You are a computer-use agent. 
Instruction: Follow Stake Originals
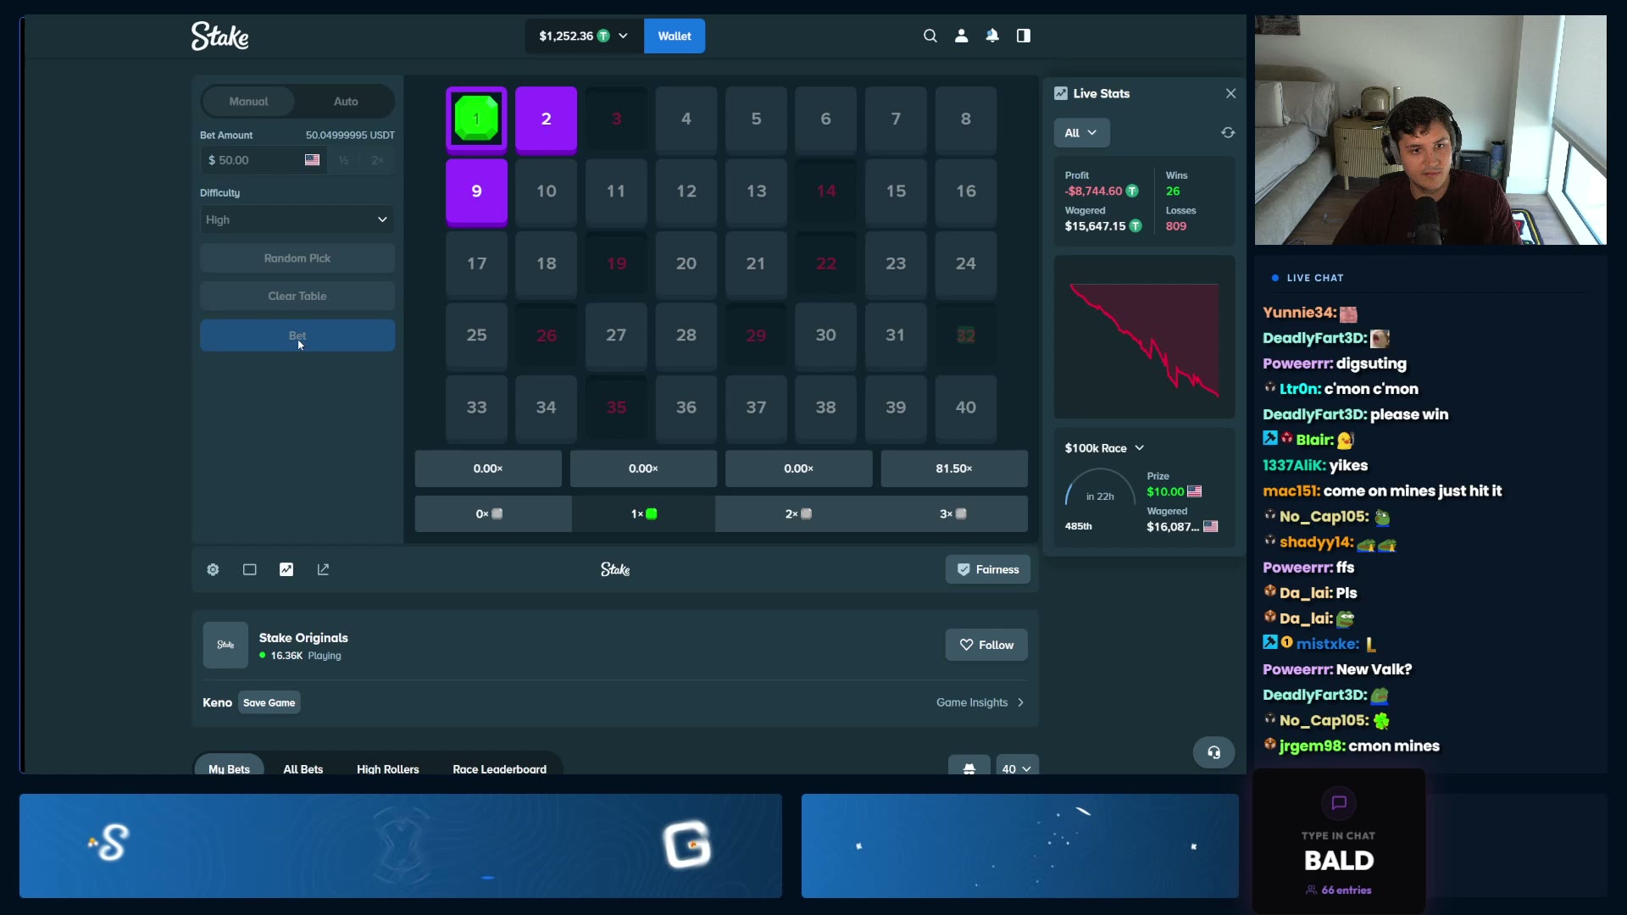986,645
